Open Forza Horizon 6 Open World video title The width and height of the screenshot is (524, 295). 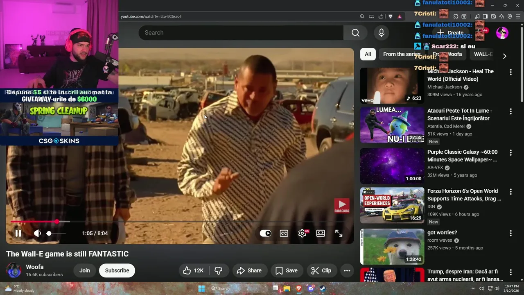click(x=464, y=195)
